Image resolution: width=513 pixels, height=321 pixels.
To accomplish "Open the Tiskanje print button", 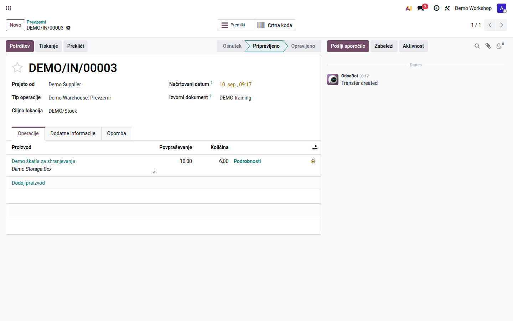I will pos(48,46).
